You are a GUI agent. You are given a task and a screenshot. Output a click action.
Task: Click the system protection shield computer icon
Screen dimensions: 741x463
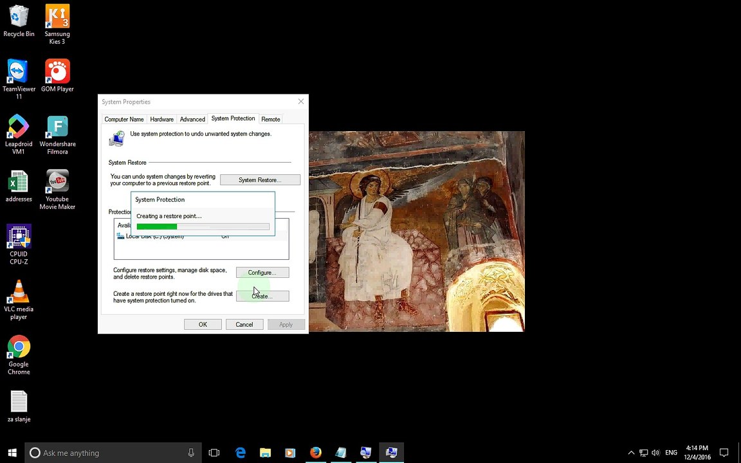(116, 138)
